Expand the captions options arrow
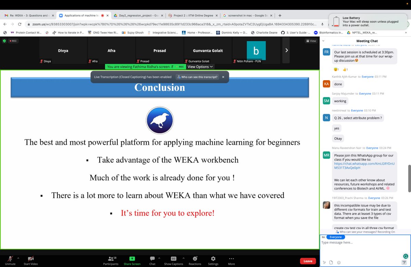This screenshot has height=267, width=411. (x=183, y=258)
